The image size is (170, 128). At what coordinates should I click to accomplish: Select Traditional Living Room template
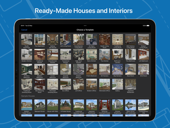point(118,39)
